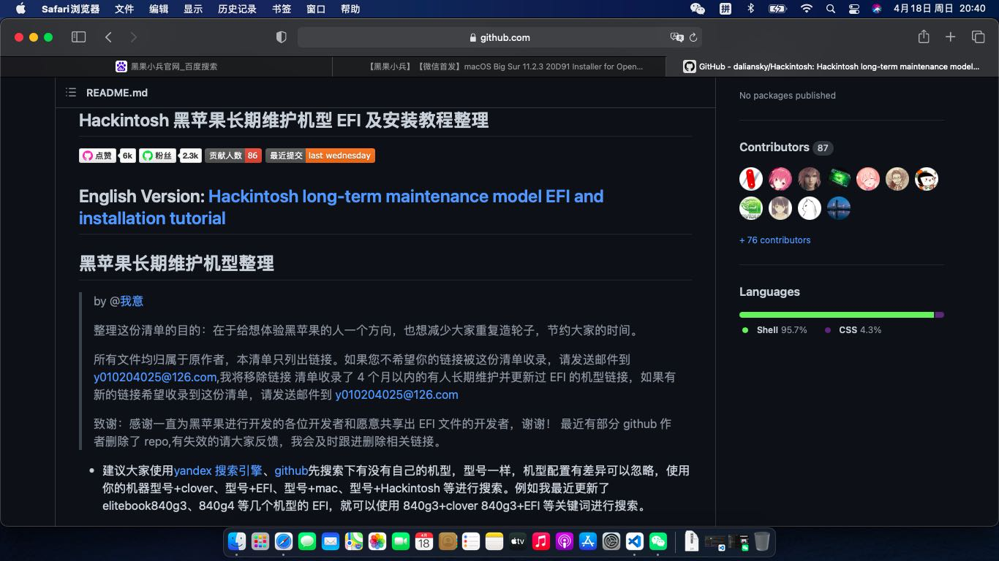Open the Share icon in Safari toolbar
Screen dimensions: 999x561
(923, 37)
